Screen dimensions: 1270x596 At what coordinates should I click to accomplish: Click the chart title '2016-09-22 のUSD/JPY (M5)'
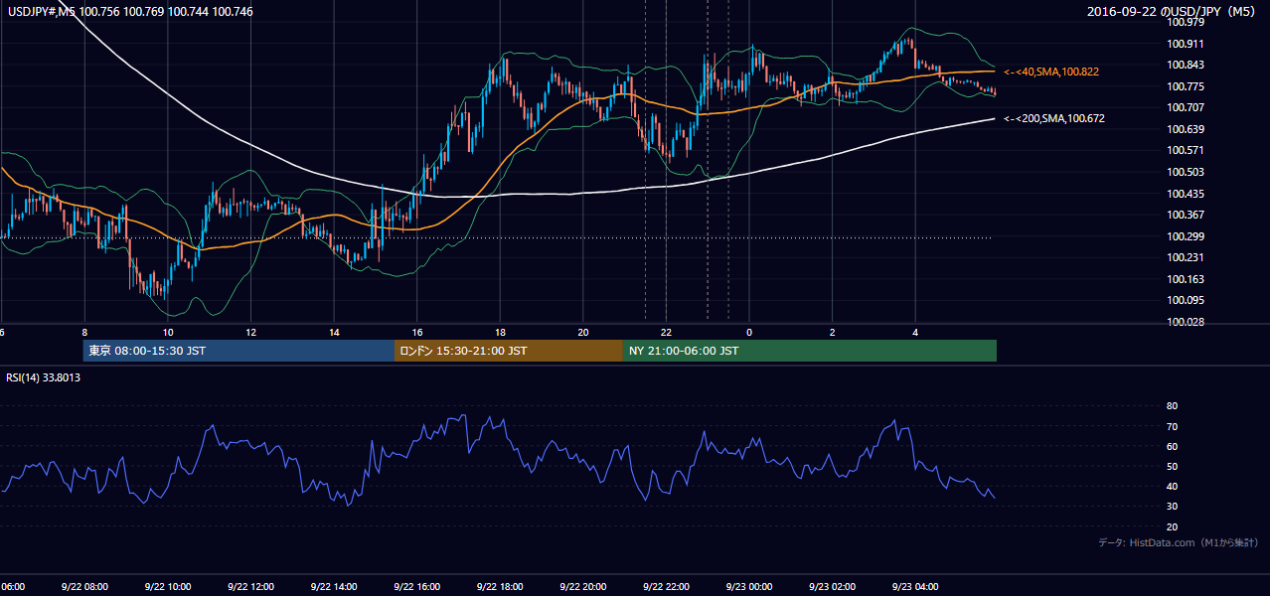[x=1173, y=12]
